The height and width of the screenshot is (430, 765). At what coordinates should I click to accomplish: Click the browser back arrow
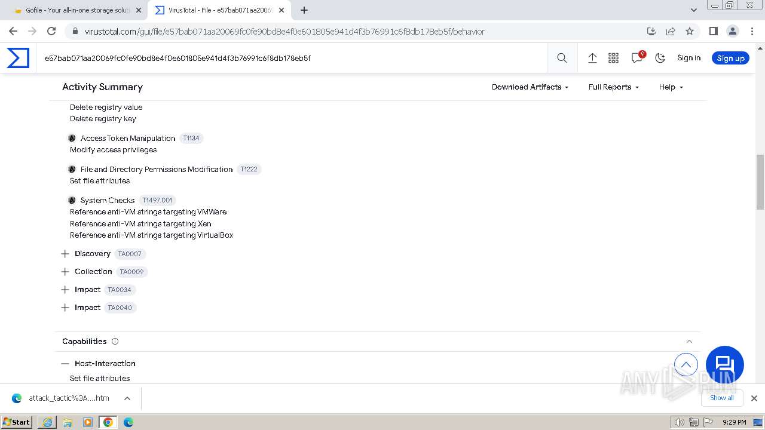click(x=13, y=31)
